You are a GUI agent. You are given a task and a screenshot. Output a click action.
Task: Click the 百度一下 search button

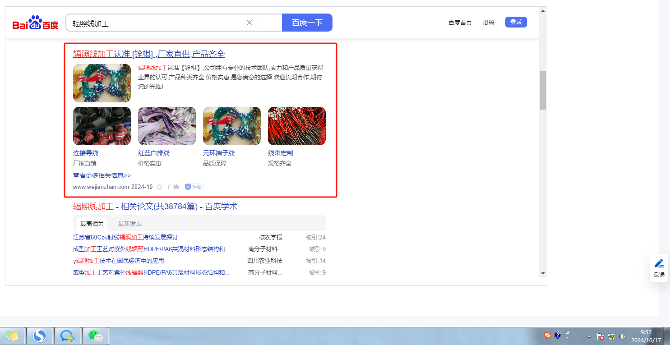click(x=307, y=23)
